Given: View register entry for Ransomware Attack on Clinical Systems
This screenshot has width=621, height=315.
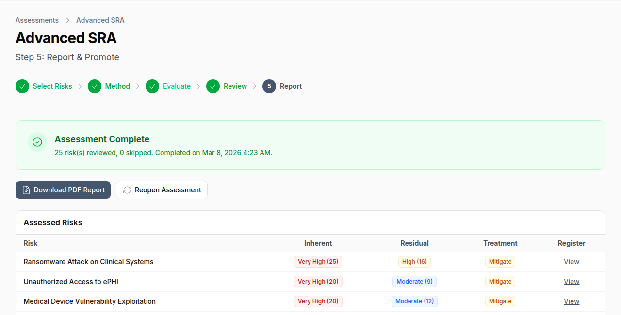Looking at the screenshot, I should (x=571, y=261).
